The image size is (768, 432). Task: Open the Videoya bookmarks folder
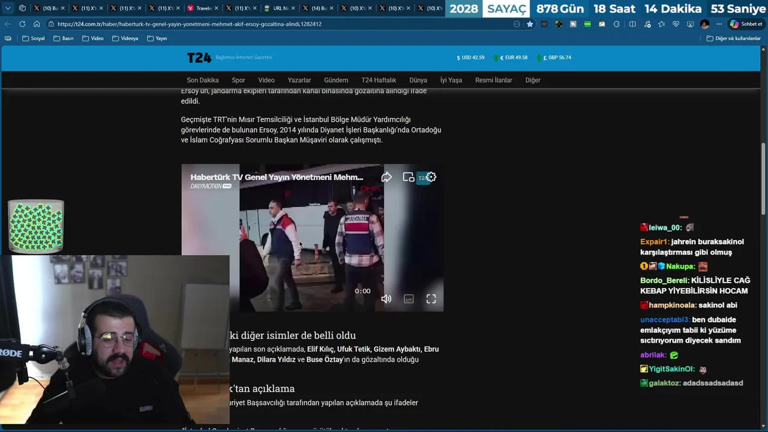[x=125, y=38]
